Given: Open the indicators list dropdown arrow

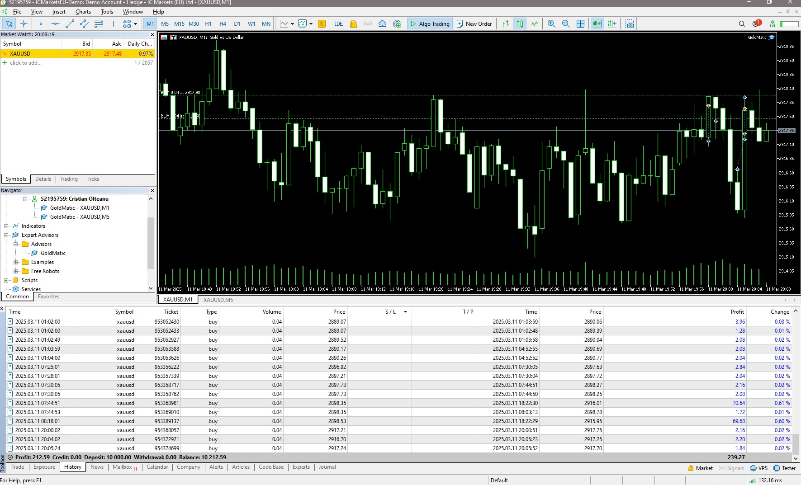Looking at the screenshot, I should (x=311, y=24).
